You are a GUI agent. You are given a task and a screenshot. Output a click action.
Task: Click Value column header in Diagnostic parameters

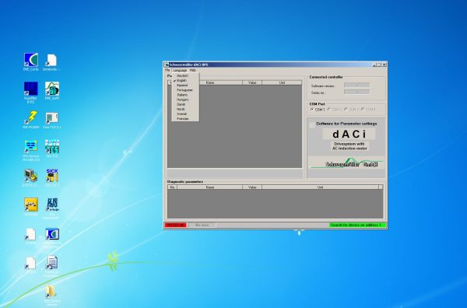point(252,187)
